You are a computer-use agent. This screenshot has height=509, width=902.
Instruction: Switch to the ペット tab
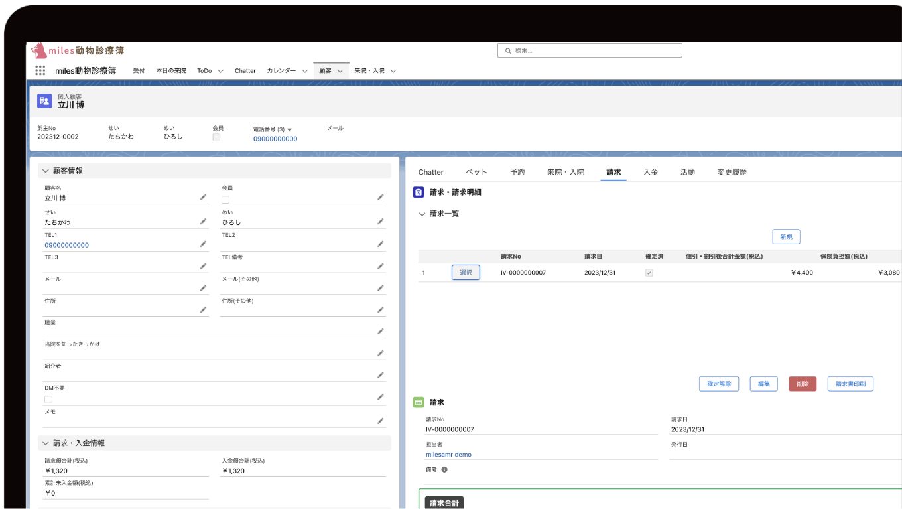click(476, 172)
